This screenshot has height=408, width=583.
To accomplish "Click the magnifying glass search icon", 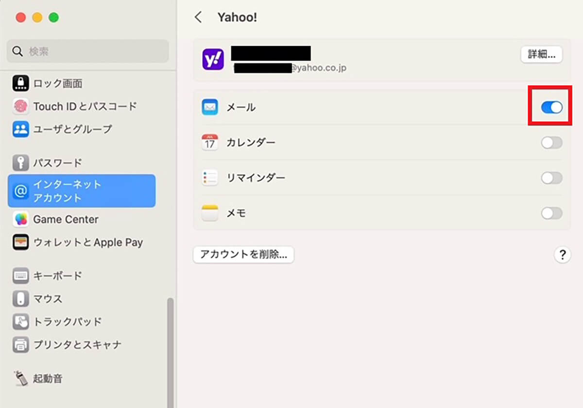I will pos(17,51).
